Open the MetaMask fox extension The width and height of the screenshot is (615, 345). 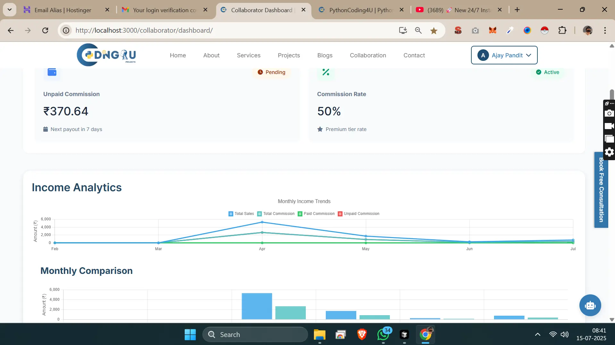point(493,30)
